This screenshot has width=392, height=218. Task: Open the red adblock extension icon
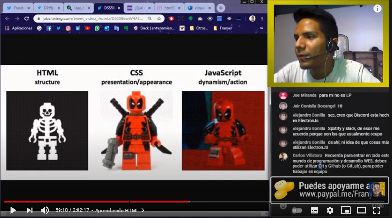(171, 18)
